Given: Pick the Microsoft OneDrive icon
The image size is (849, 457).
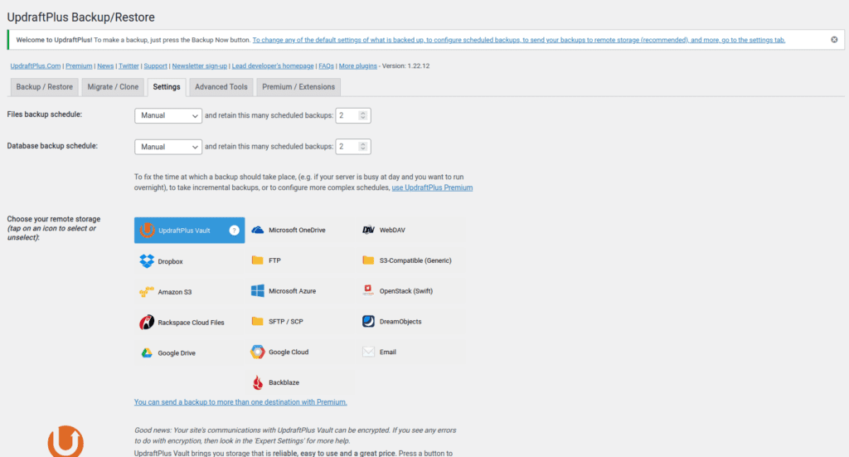Looking at the screenshot, I should point(258,231).
